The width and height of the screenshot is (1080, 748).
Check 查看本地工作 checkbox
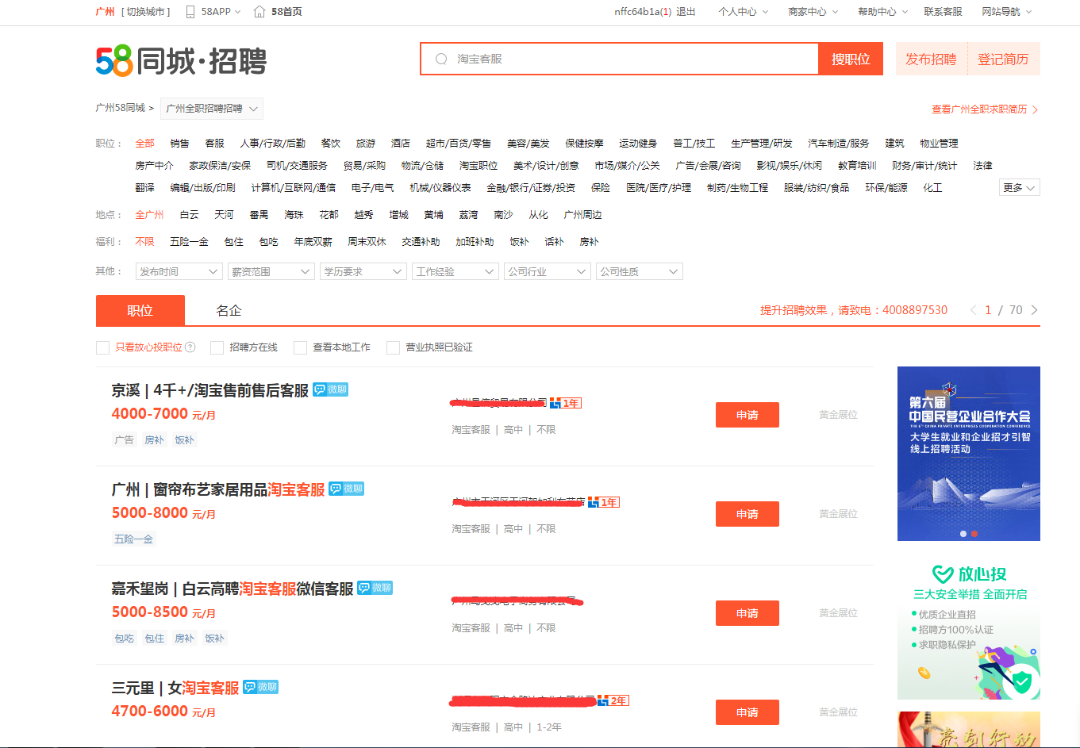[x=300, y=347]
